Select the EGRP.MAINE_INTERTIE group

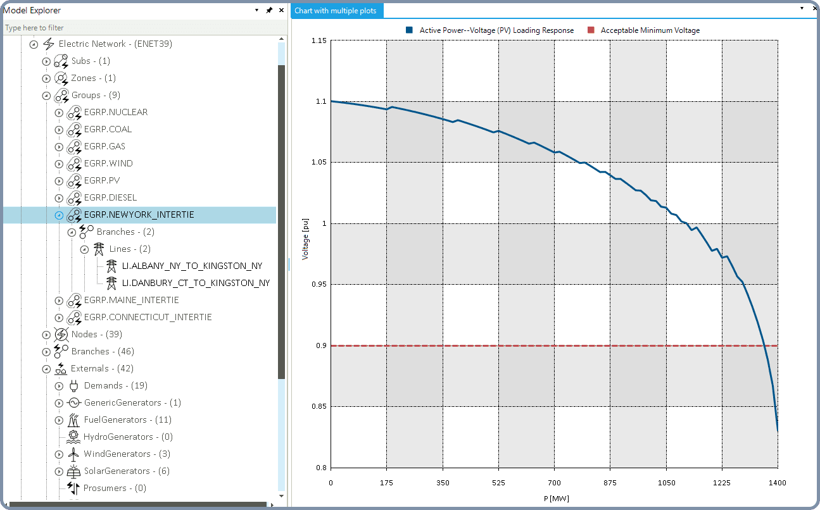click(x=131, y=300)
